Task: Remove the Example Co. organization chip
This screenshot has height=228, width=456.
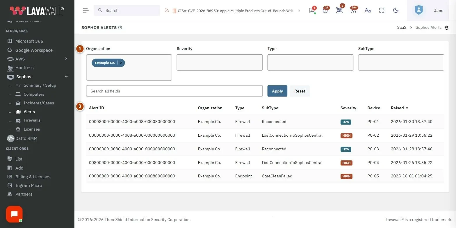Action: [x=121, y=63]
